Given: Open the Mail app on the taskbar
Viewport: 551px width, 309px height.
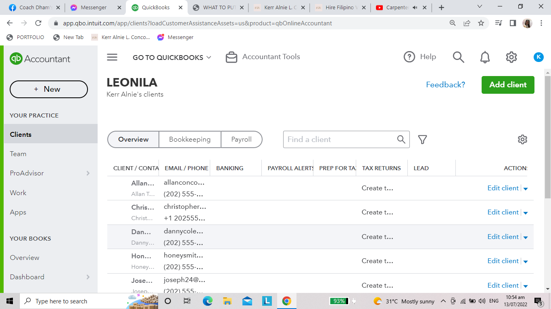Looking at the screenshot, I should (247, 301).
